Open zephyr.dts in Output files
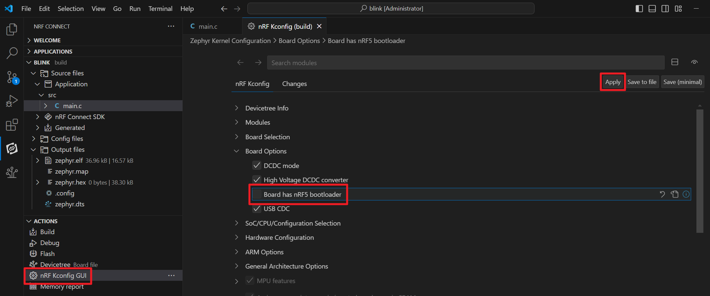This screenshot has height=296, width=710. [70, 204]
